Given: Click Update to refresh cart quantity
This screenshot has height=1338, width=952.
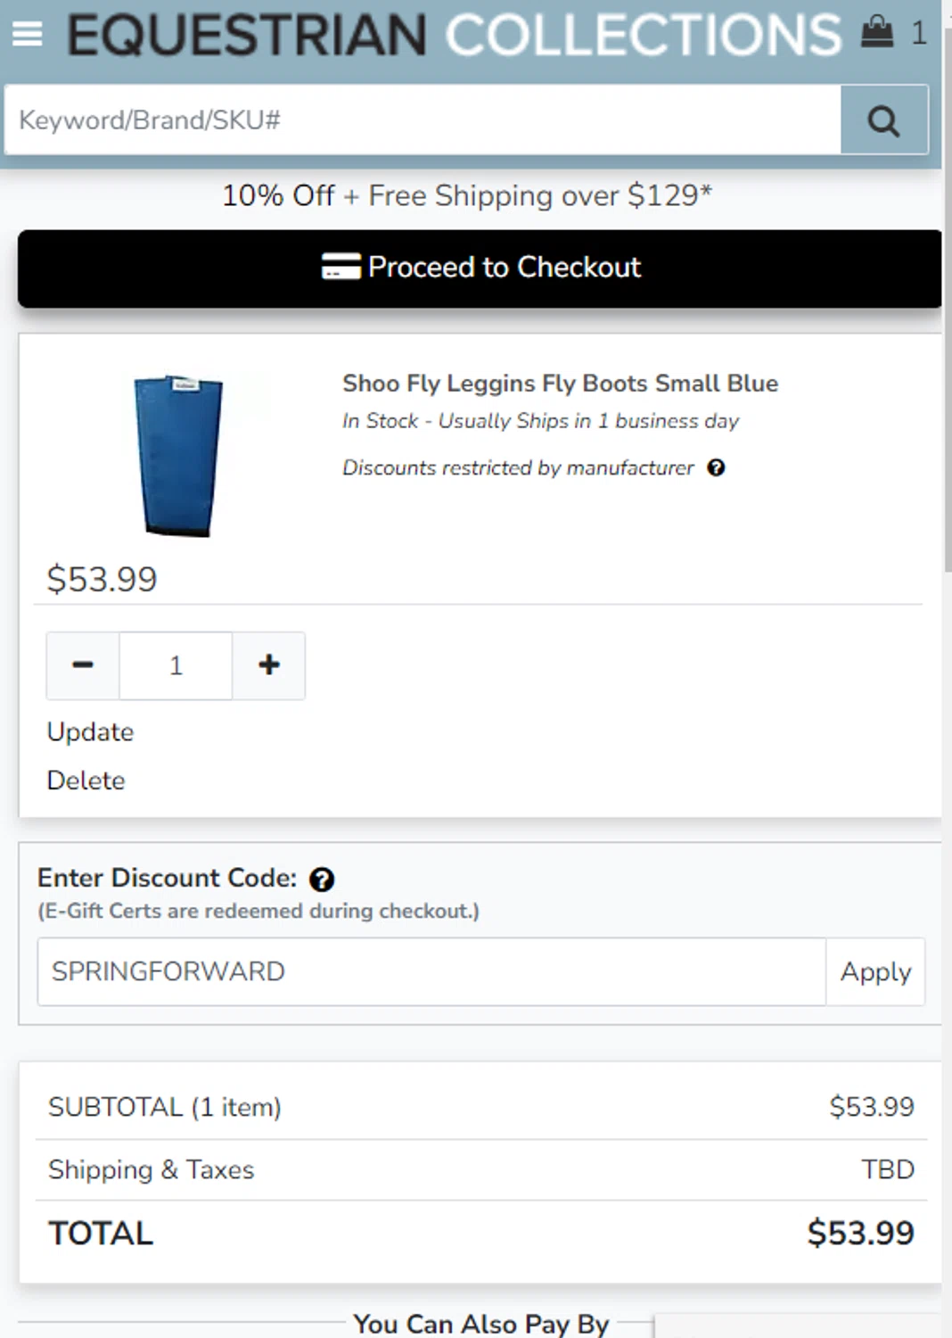Looking at the screenshot, I should [90, 732].
